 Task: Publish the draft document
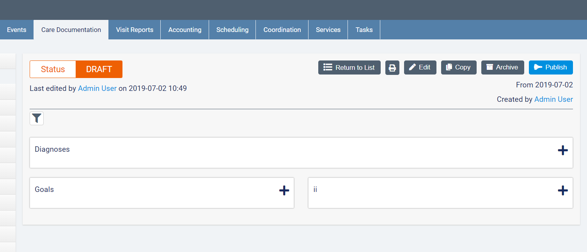tap(550, 67)
